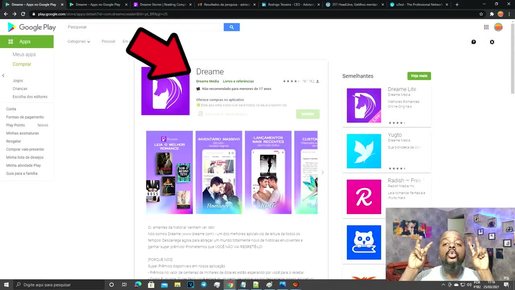Screen dimensions: 515x290
Task: Go forward with the browser forward arrow
Action: tap(14, 14)
